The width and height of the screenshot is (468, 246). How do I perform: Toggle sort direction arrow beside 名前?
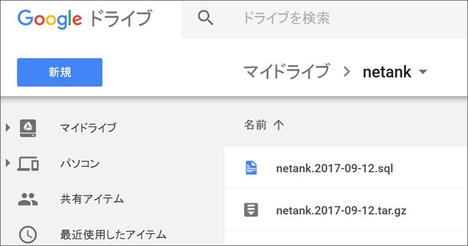pyautogui.click(x=278, y=125)
